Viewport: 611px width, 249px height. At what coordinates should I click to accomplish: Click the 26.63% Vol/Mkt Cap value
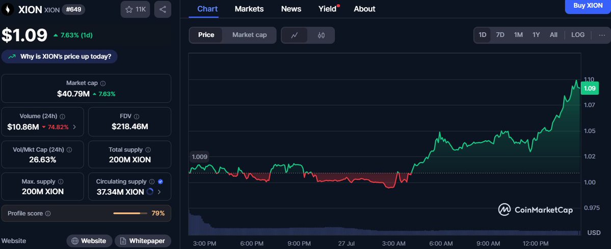tap(42, 160)
